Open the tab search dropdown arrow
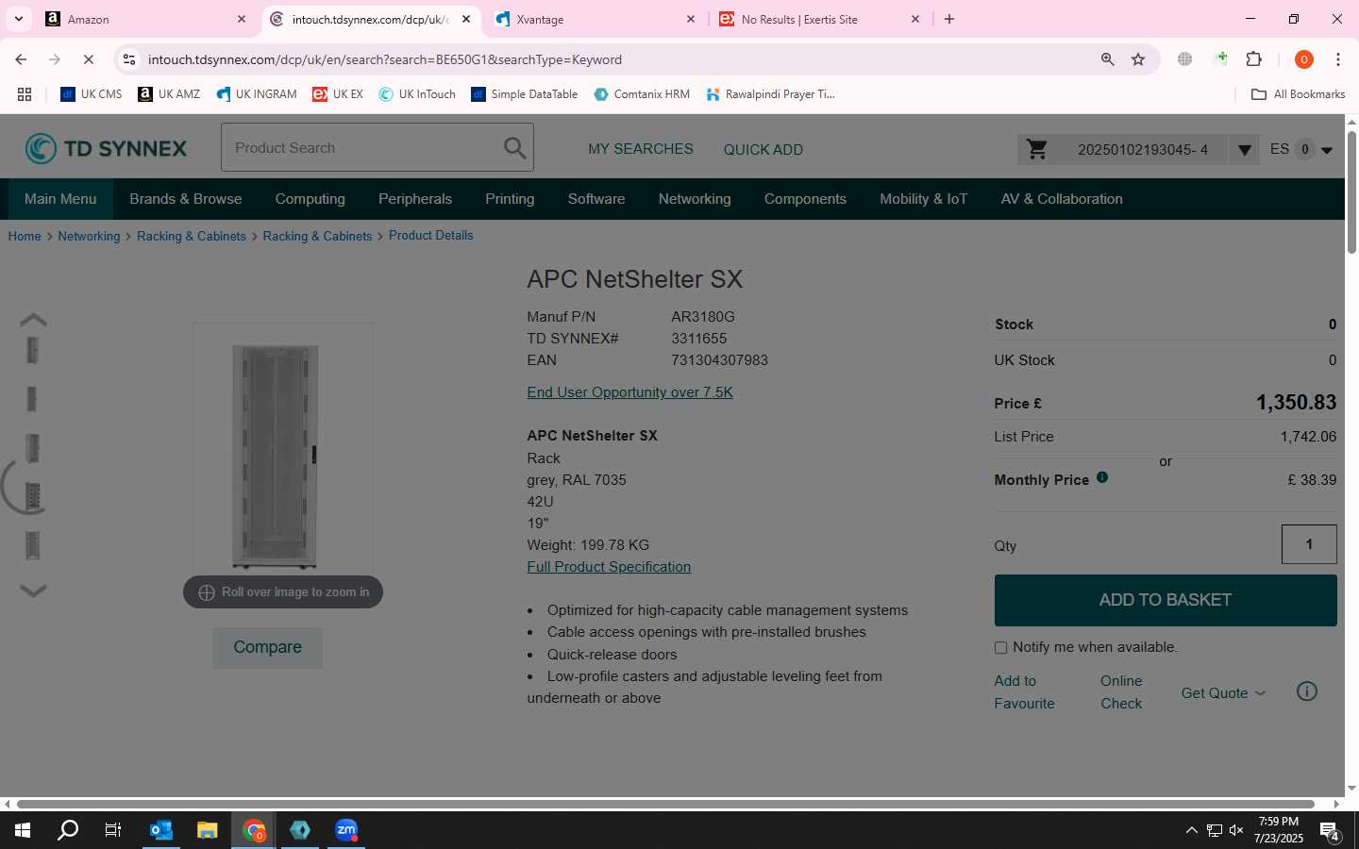 [18, 19]
